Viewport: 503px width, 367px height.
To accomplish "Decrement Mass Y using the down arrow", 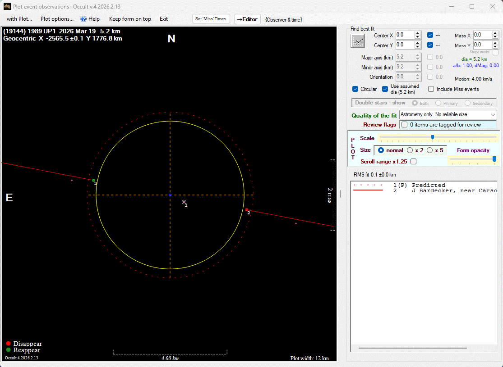I will [495, 47].
